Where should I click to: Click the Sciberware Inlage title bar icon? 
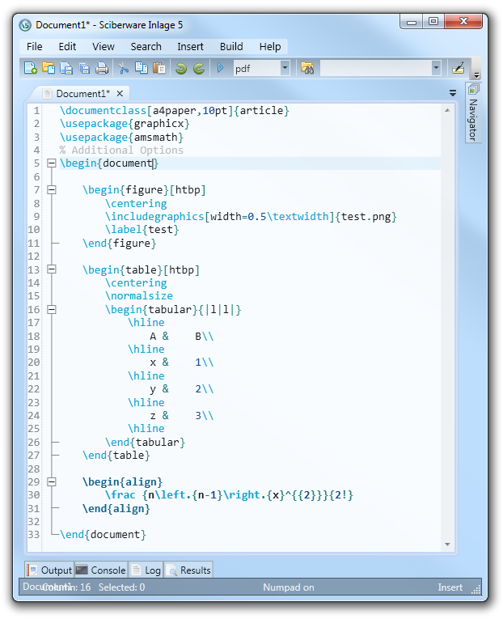point(25,25)
